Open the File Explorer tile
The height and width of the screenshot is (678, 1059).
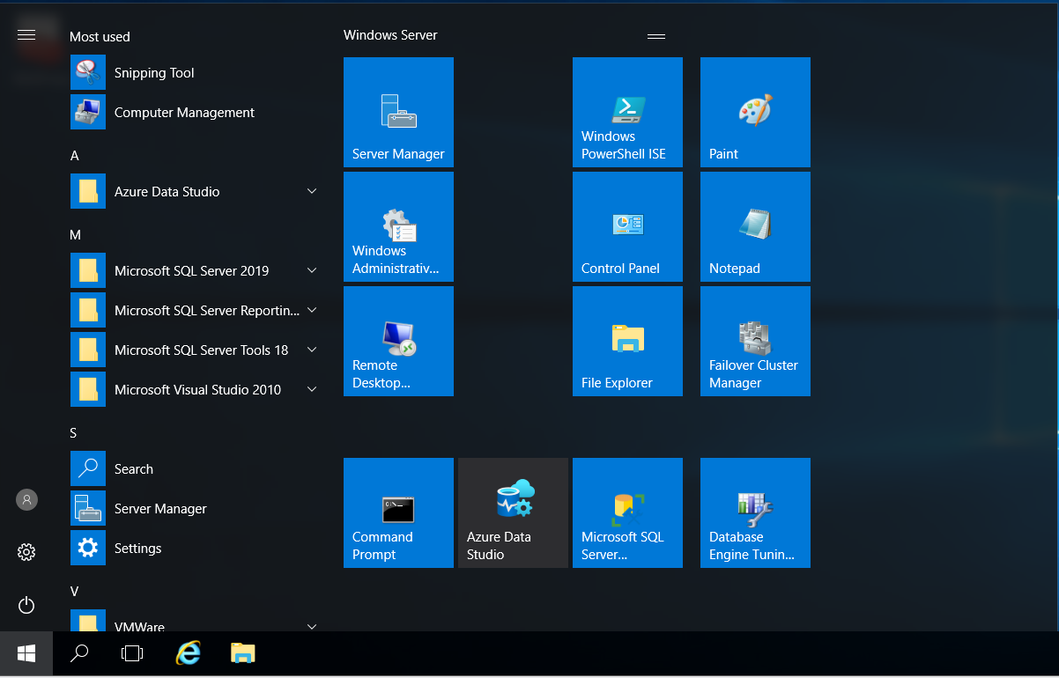[x=627, y=341]
